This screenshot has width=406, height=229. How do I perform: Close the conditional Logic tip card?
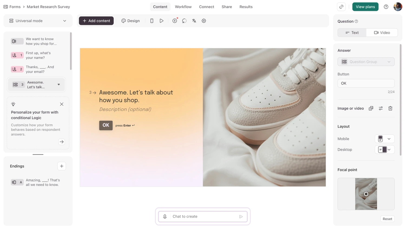click(x=62, y=104)
